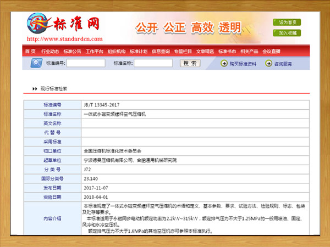Click the 标准网 globe logo
The image size is (330, 247).
pyautogui.click(x=37, y=23)
